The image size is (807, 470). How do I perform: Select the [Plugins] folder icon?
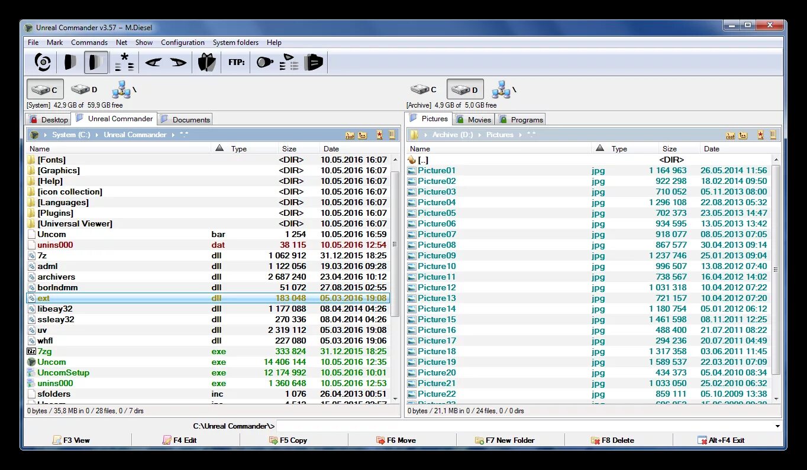(x=31, y=213)
